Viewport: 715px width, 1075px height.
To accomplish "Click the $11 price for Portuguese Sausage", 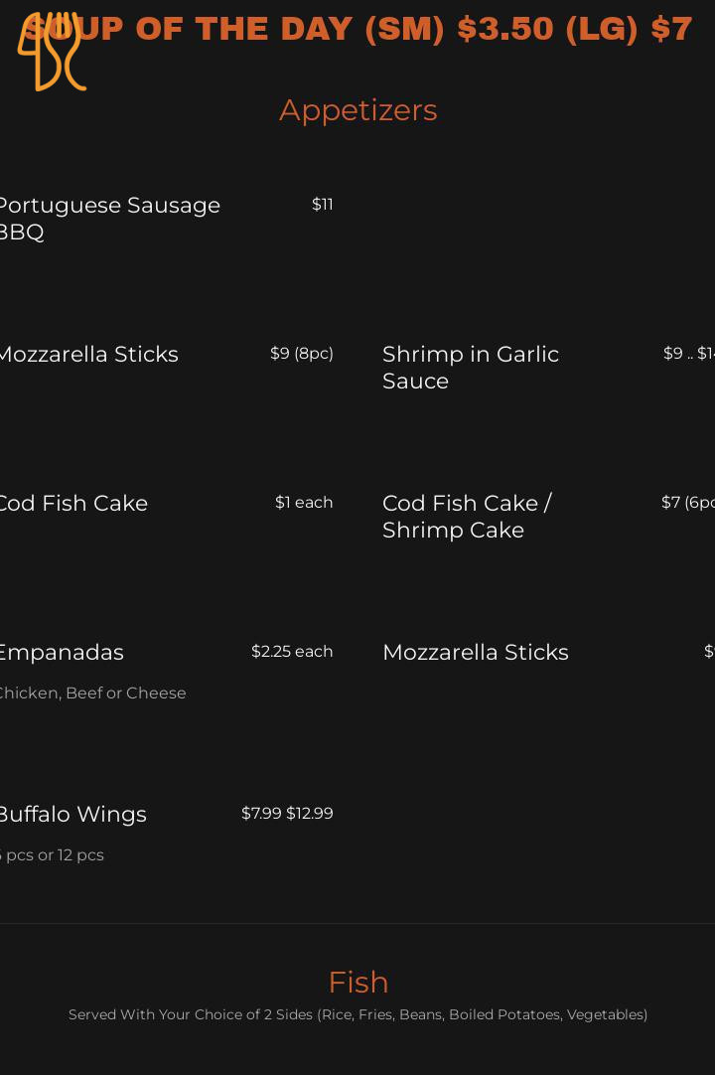I will 323,205.
